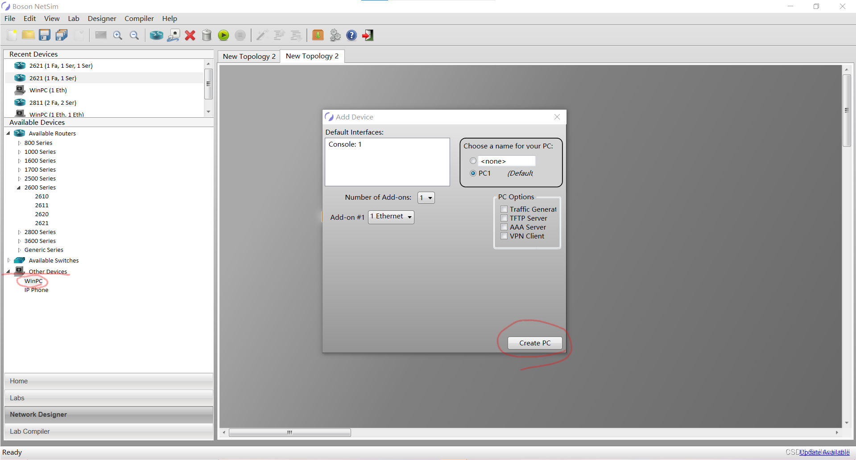Click the exit door arrow icon

click(368, 35)
